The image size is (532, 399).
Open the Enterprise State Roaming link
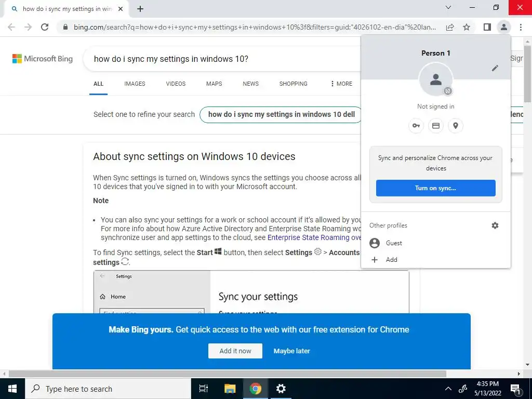314,237
